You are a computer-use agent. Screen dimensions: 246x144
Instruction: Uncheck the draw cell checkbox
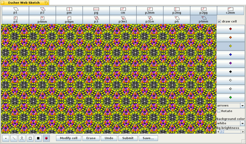(219, 22)
